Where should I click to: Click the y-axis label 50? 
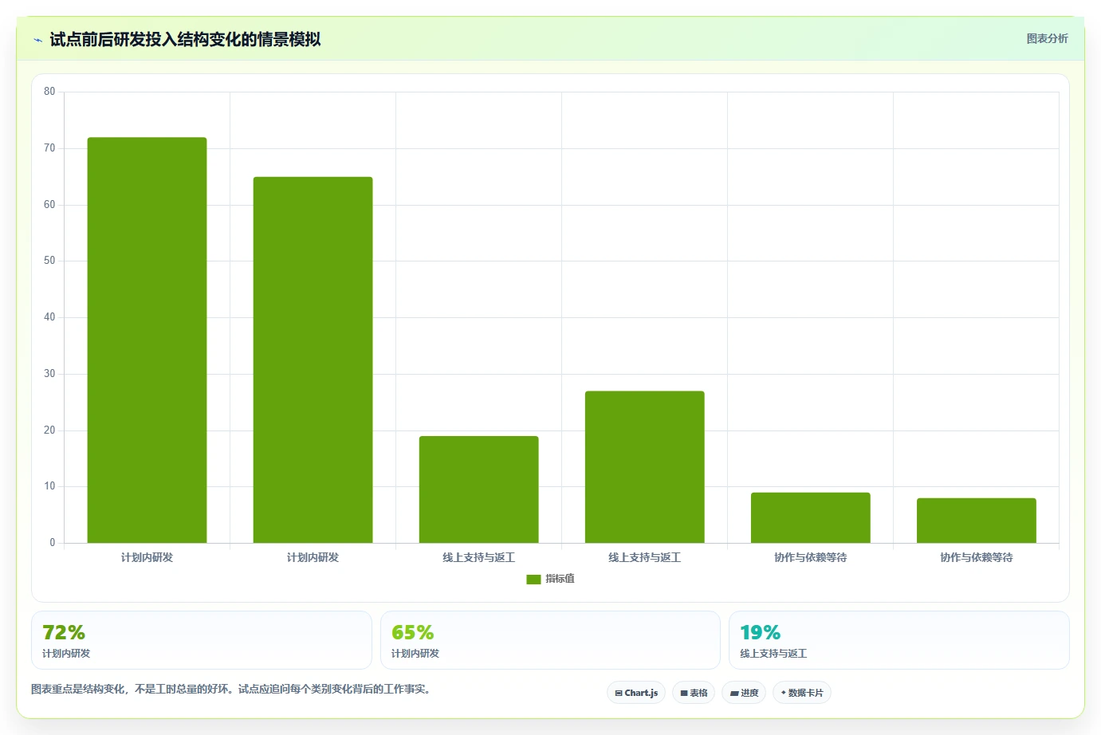(49, 261)
